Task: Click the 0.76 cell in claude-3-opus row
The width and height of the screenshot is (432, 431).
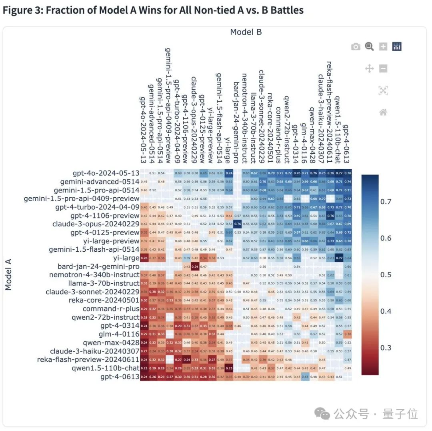Action: 238,224
